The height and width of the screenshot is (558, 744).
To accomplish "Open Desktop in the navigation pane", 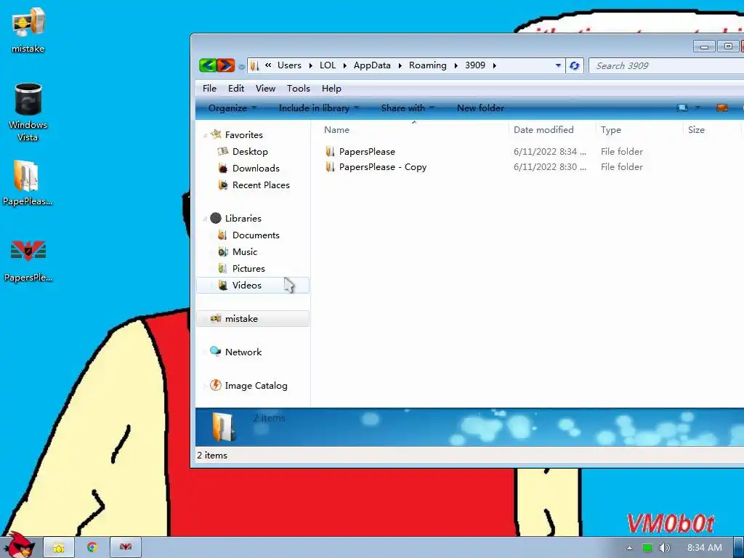I will [x=250, y=151].
